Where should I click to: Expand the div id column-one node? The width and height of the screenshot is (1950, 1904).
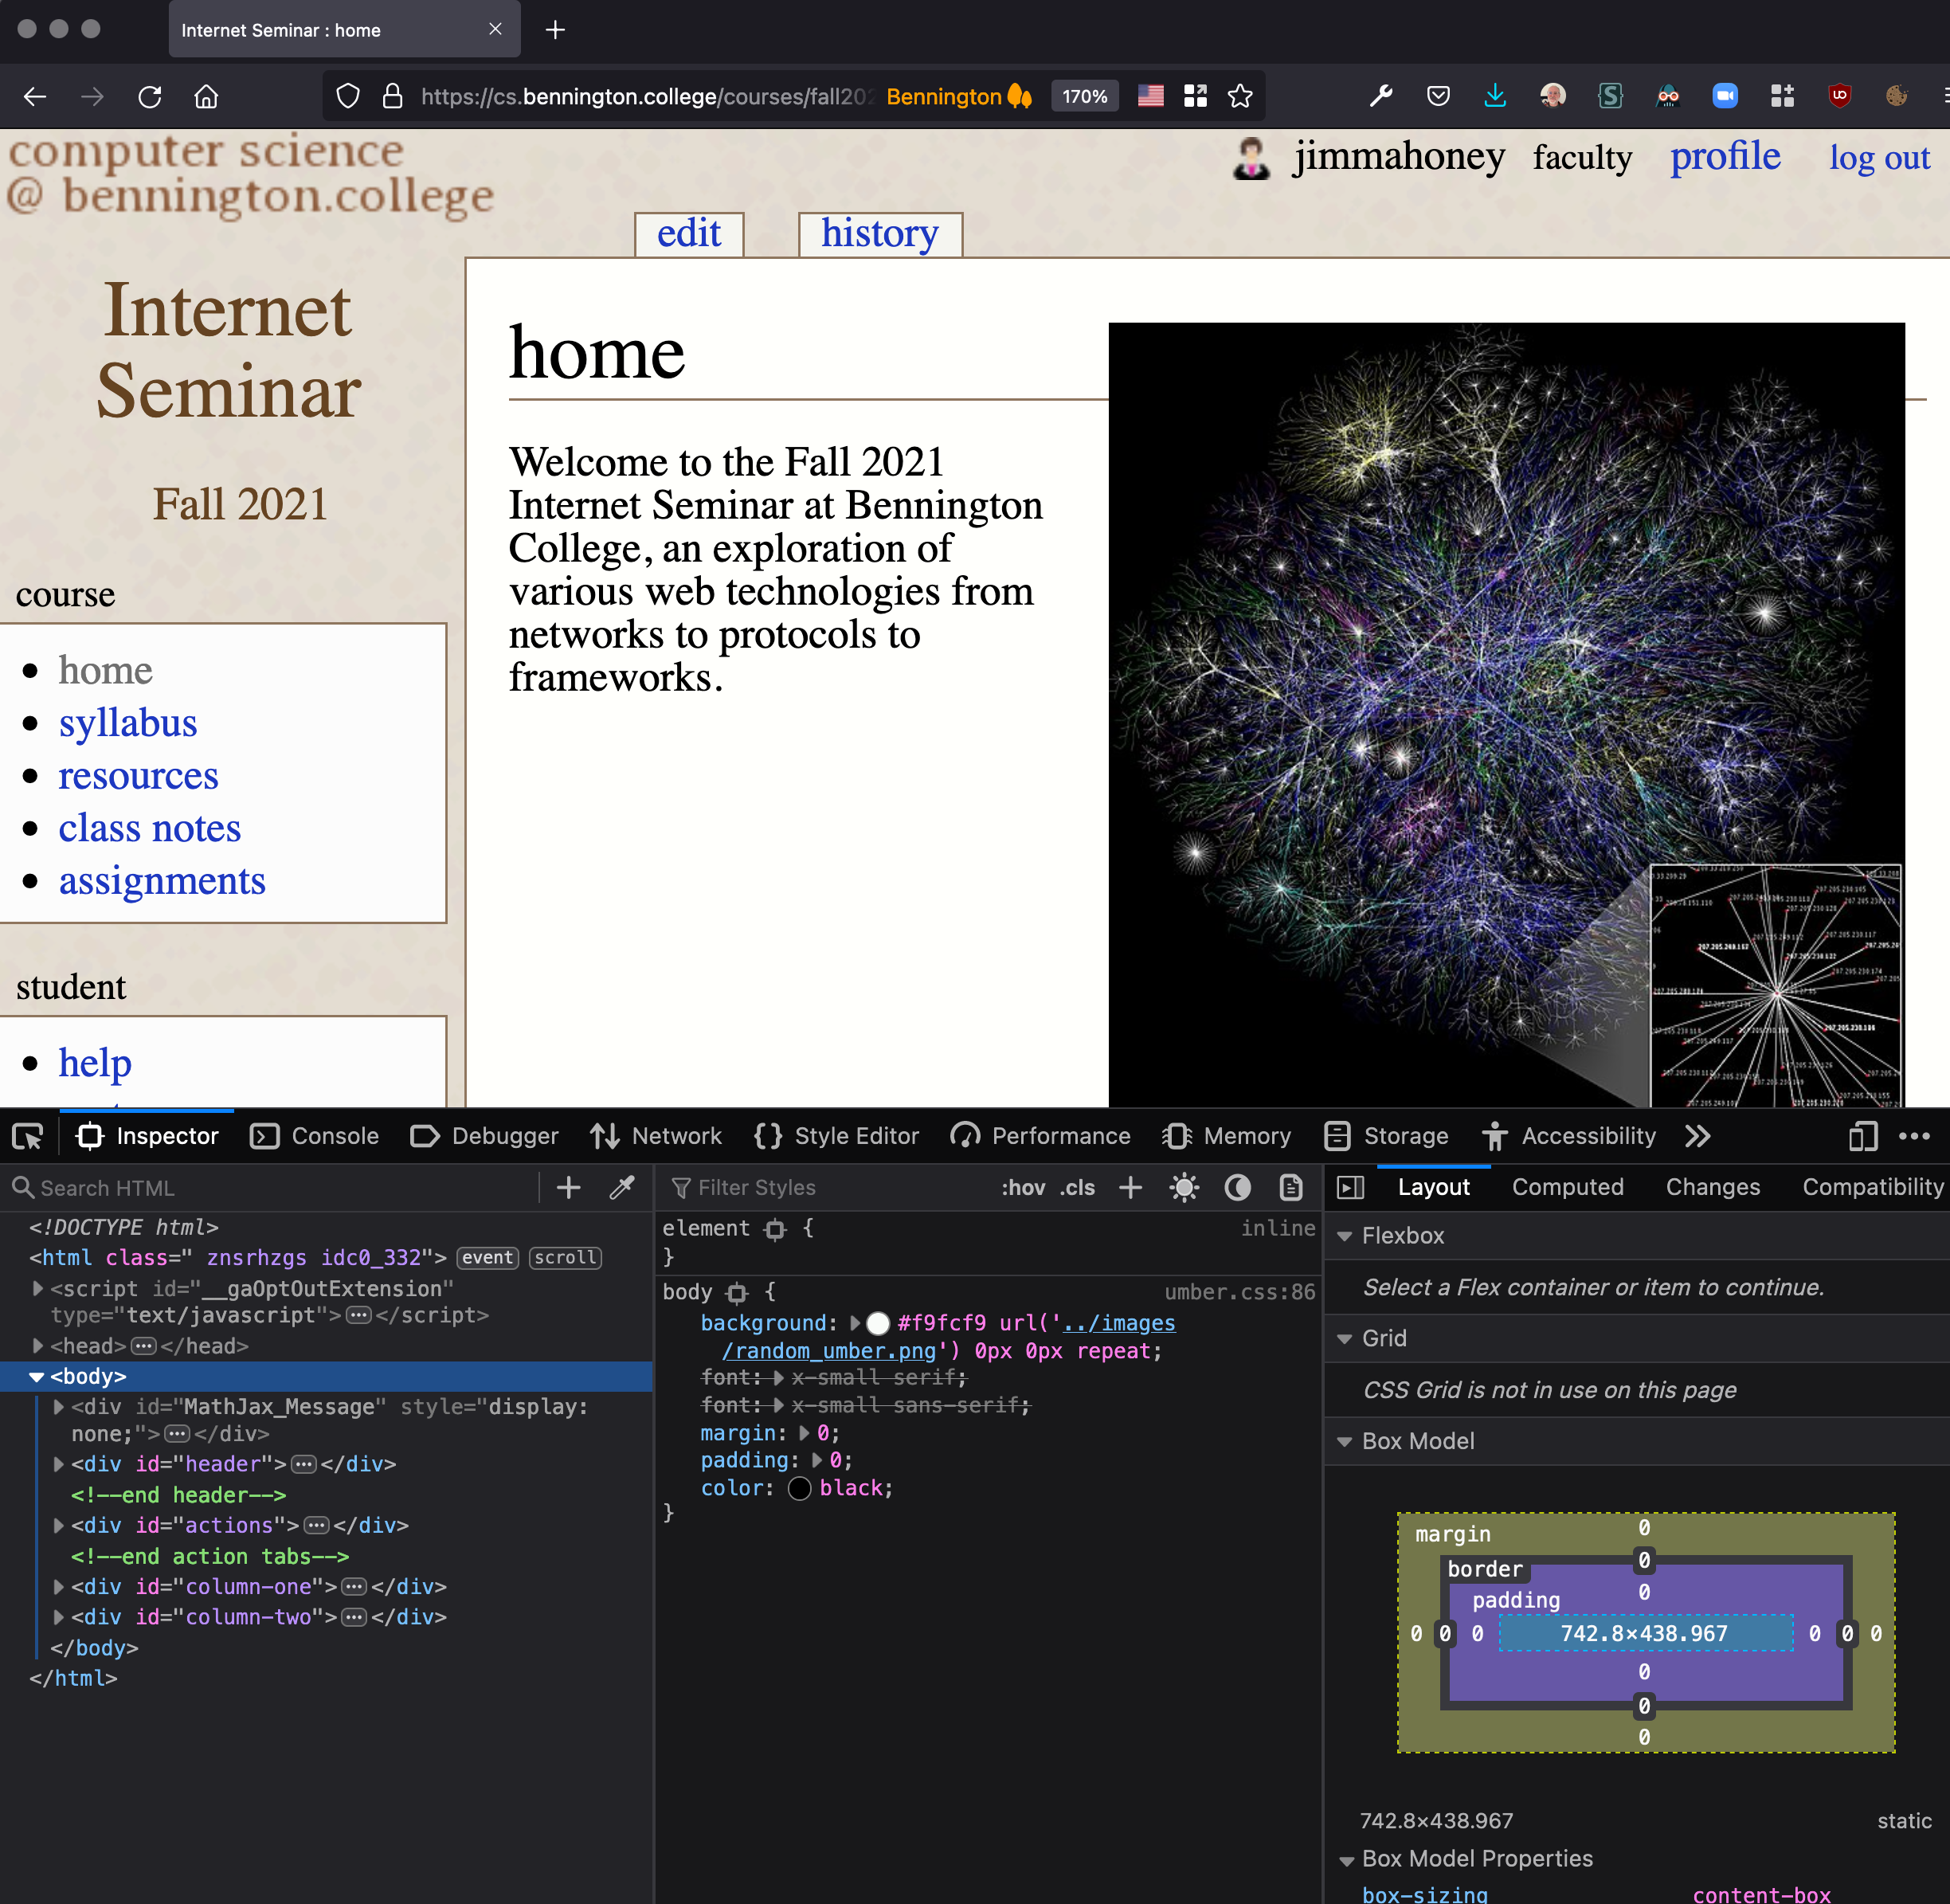59,1586
